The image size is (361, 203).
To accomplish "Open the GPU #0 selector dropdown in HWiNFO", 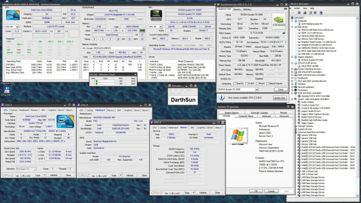I will tap(161, 27).
